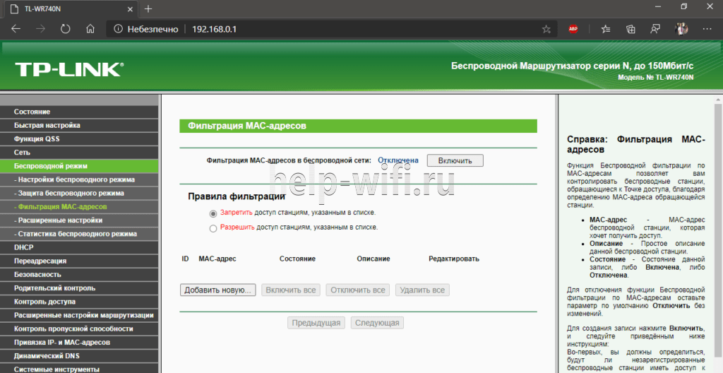Click the browser back arrow
723x373 pixels.
16,29
